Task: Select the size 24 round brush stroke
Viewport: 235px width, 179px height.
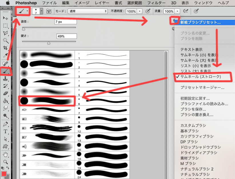Action: [102, 174]
